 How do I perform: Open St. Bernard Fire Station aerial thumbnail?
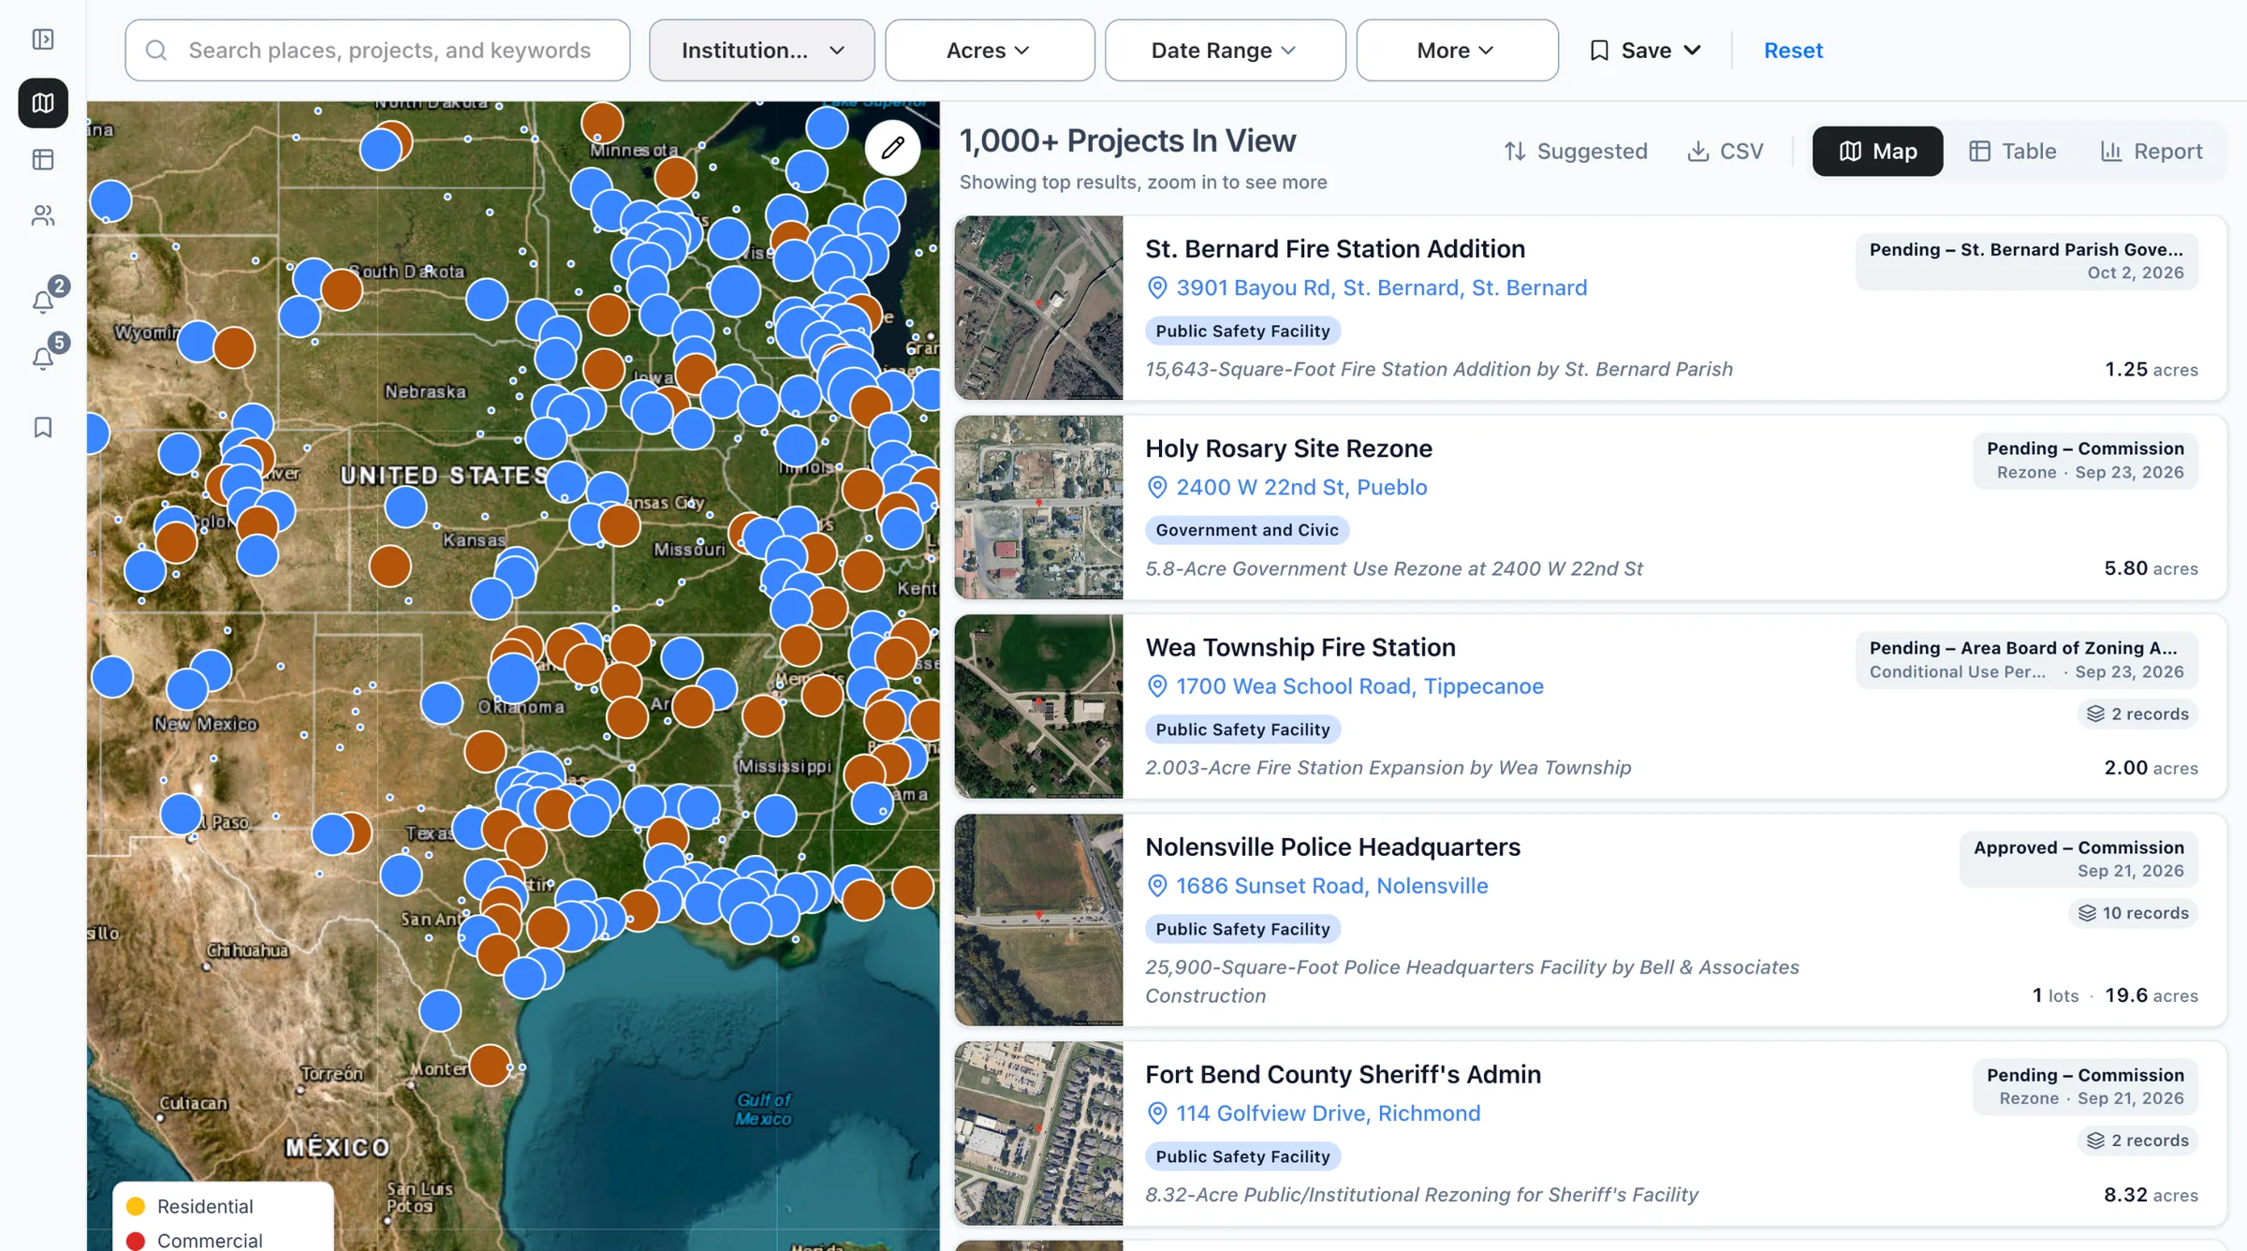[x=1038, y=308]
